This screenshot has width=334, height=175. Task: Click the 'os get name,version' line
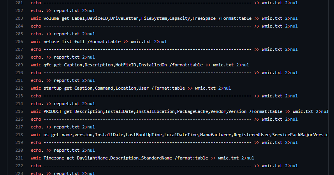point(179,135)
